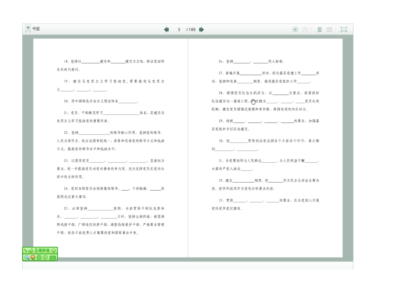The width and height of the screenshot is (414, 293).
Task: Open the bookmark panel icon
Action: pyautogui.click(x=28, y=29)
